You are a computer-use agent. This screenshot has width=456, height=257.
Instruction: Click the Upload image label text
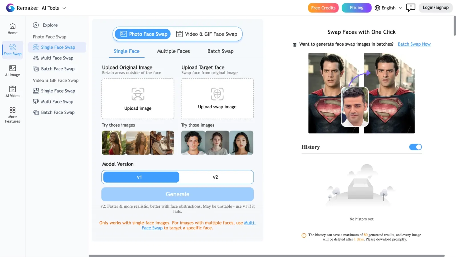138,108
